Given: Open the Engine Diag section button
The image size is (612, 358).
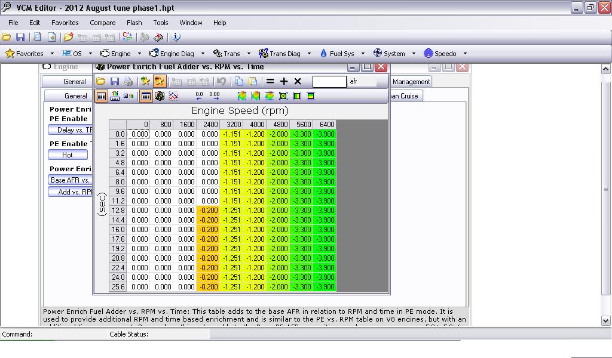Looking at the screenshot, I should click(172, 53).
